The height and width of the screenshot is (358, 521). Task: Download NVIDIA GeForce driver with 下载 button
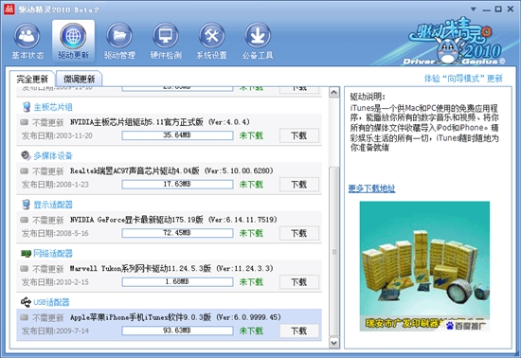(299, 233)
